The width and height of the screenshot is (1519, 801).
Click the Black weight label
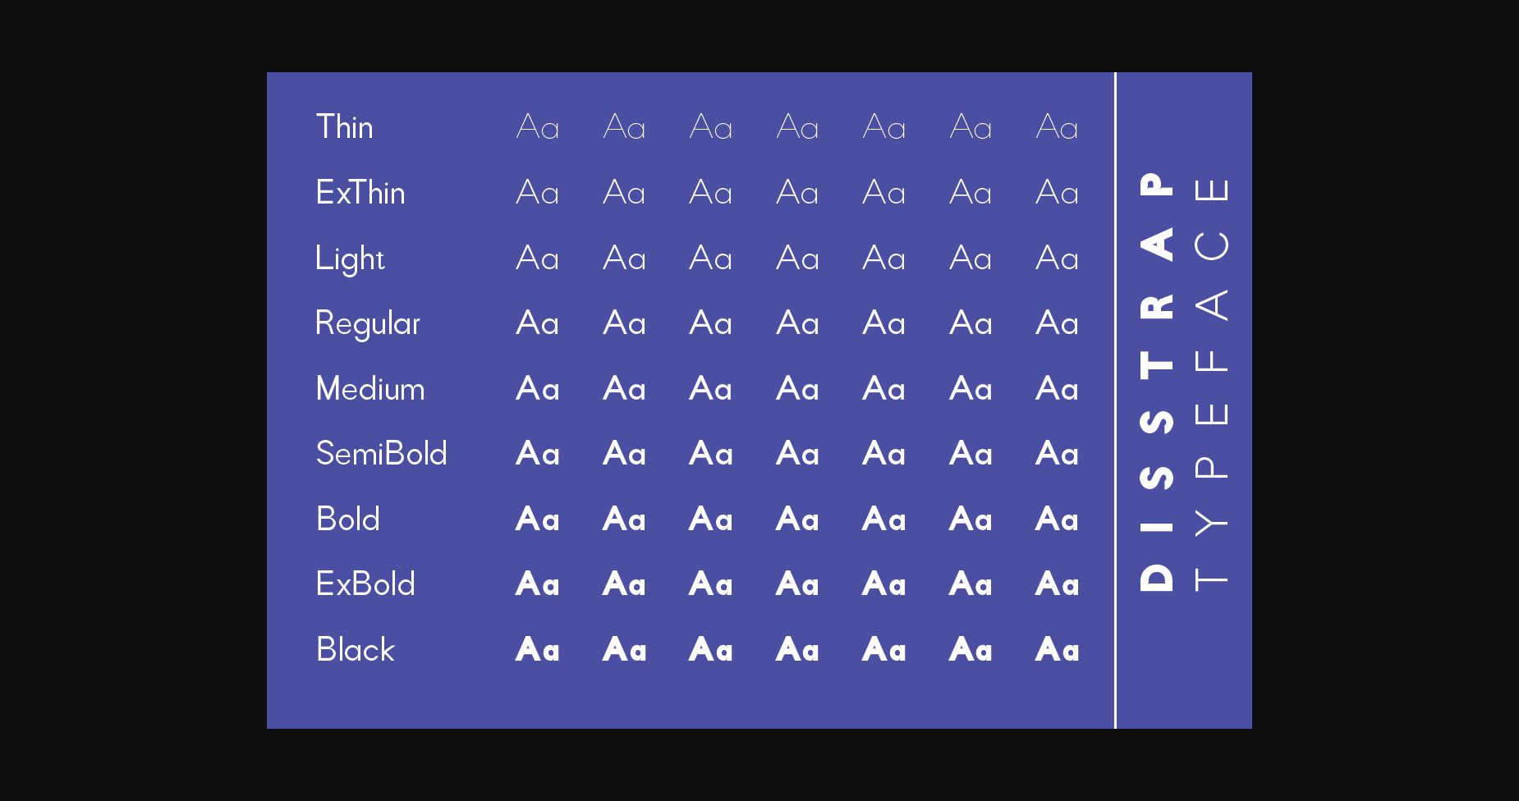356,649
